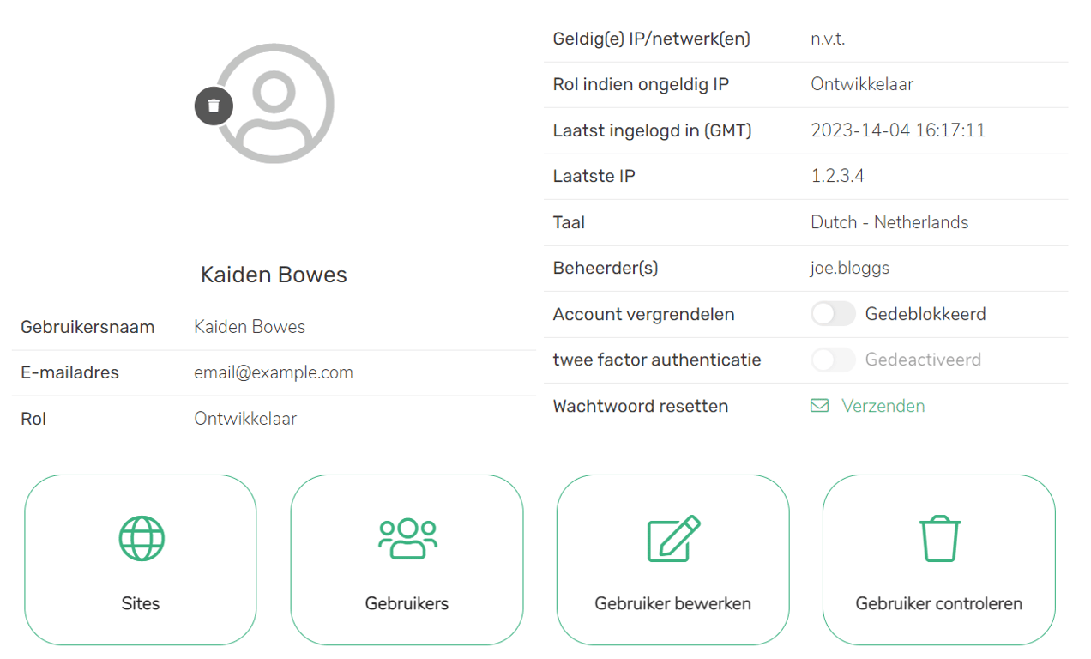
Task: Click the Verzenden password reset link
Action: (883, 406)
